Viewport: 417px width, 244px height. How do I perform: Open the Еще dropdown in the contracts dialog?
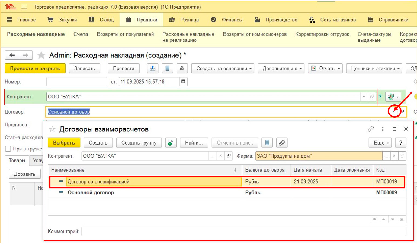pos(380,143)
